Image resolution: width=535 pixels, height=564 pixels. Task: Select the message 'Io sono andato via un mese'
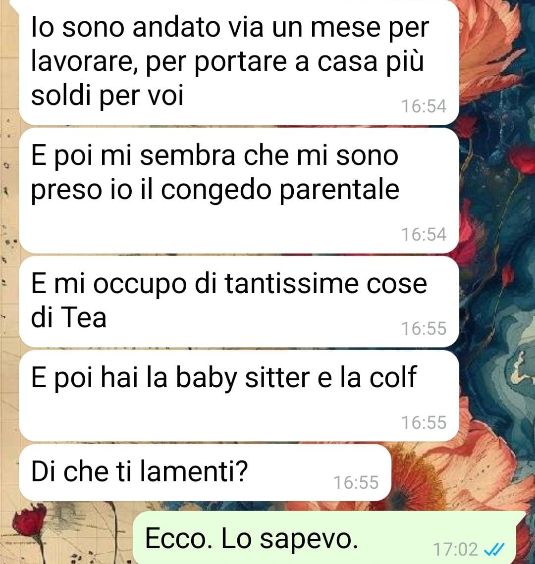(239, 61)
